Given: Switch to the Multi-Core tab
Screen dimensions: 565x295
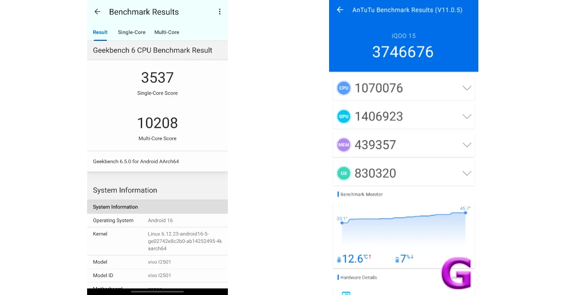Looking at the screenshot, I should click(x=167, y=32).
